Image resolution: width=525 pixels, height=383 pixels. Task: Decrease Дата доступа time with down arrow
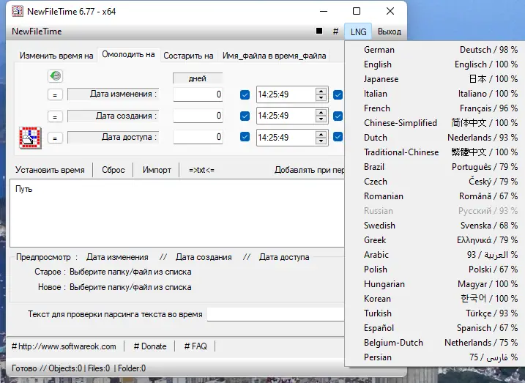tap(321, 141)
